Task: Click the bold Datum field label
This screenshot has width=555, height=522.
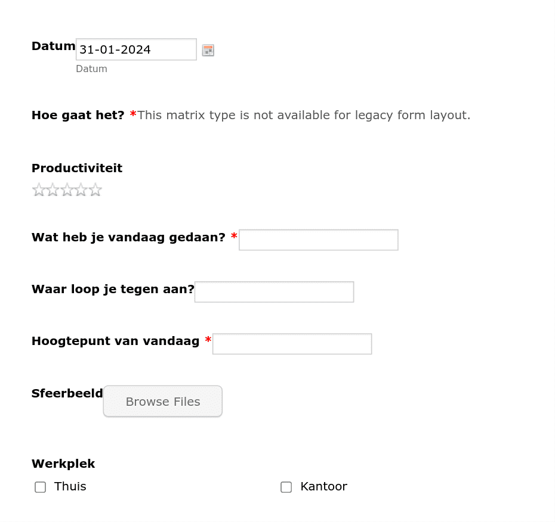Action: point(54,46)
